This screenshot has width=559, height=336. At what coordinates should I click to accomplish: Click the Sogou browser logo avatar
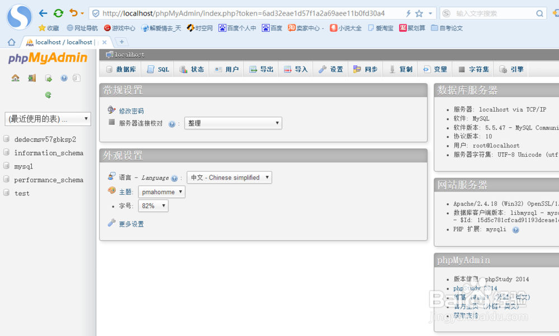click(x=19, y=17)
